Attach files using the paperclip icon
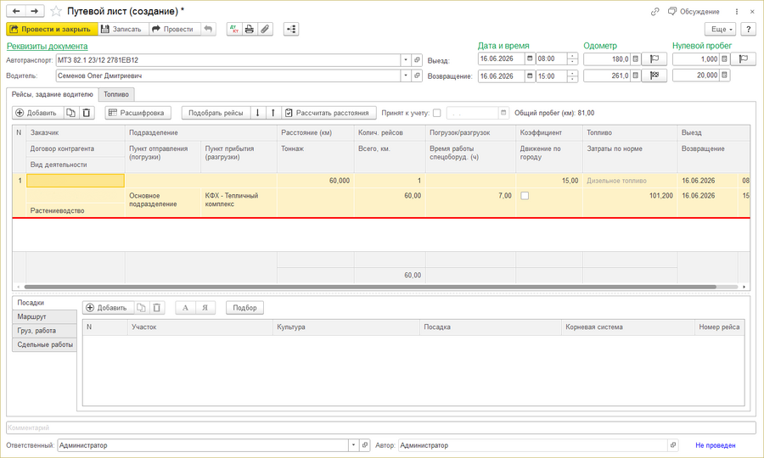Viewport: 764px width, 458px height. coord(265,29)
